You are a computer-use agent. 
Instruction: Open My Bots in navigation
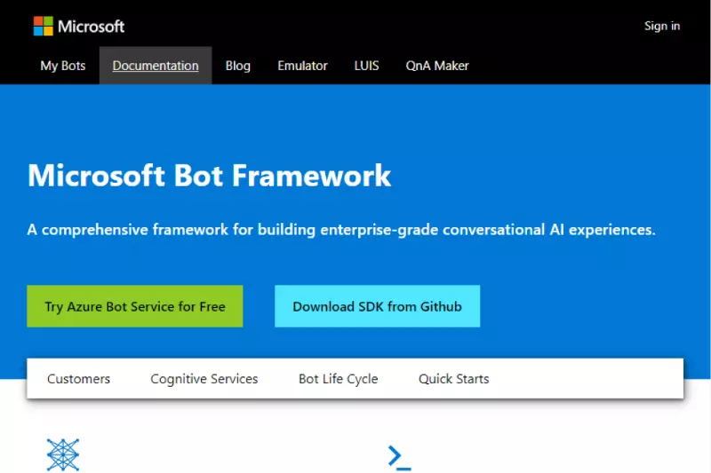coord(63,66)
